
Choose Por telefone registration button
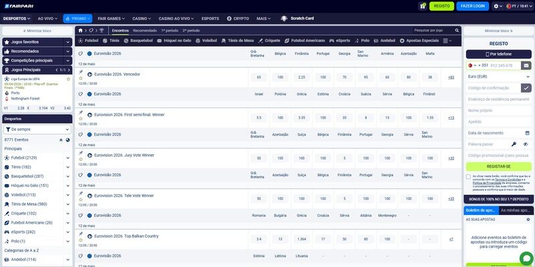498,54
